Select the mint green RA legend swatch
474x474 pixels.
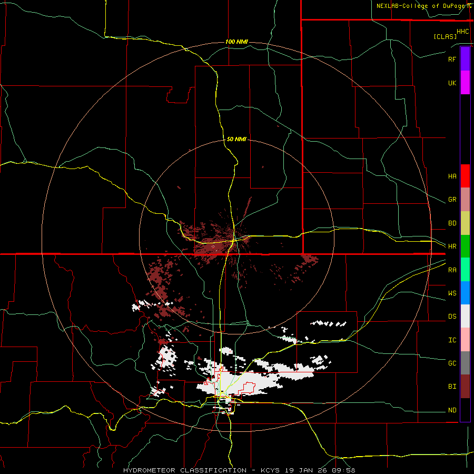(x=465, y=270)
